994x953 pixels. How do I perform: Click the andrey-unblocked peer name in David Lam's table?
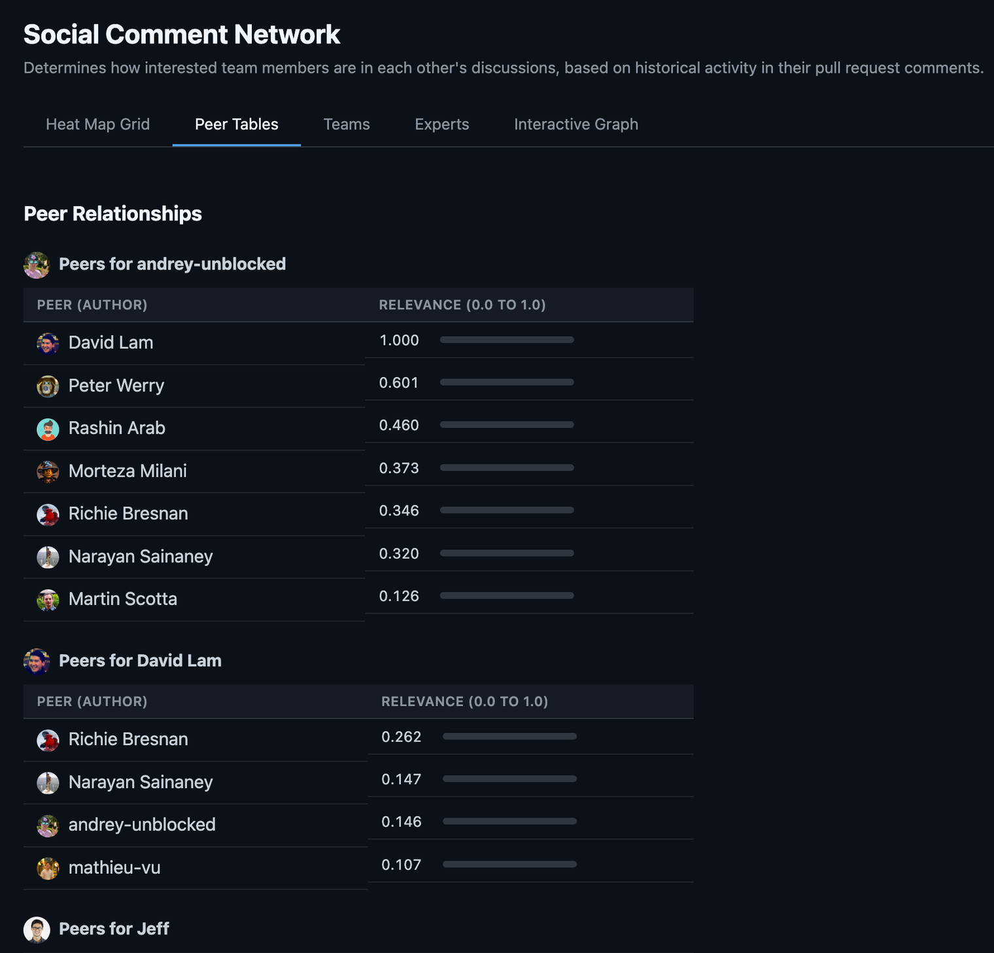[x=142, y=825]
